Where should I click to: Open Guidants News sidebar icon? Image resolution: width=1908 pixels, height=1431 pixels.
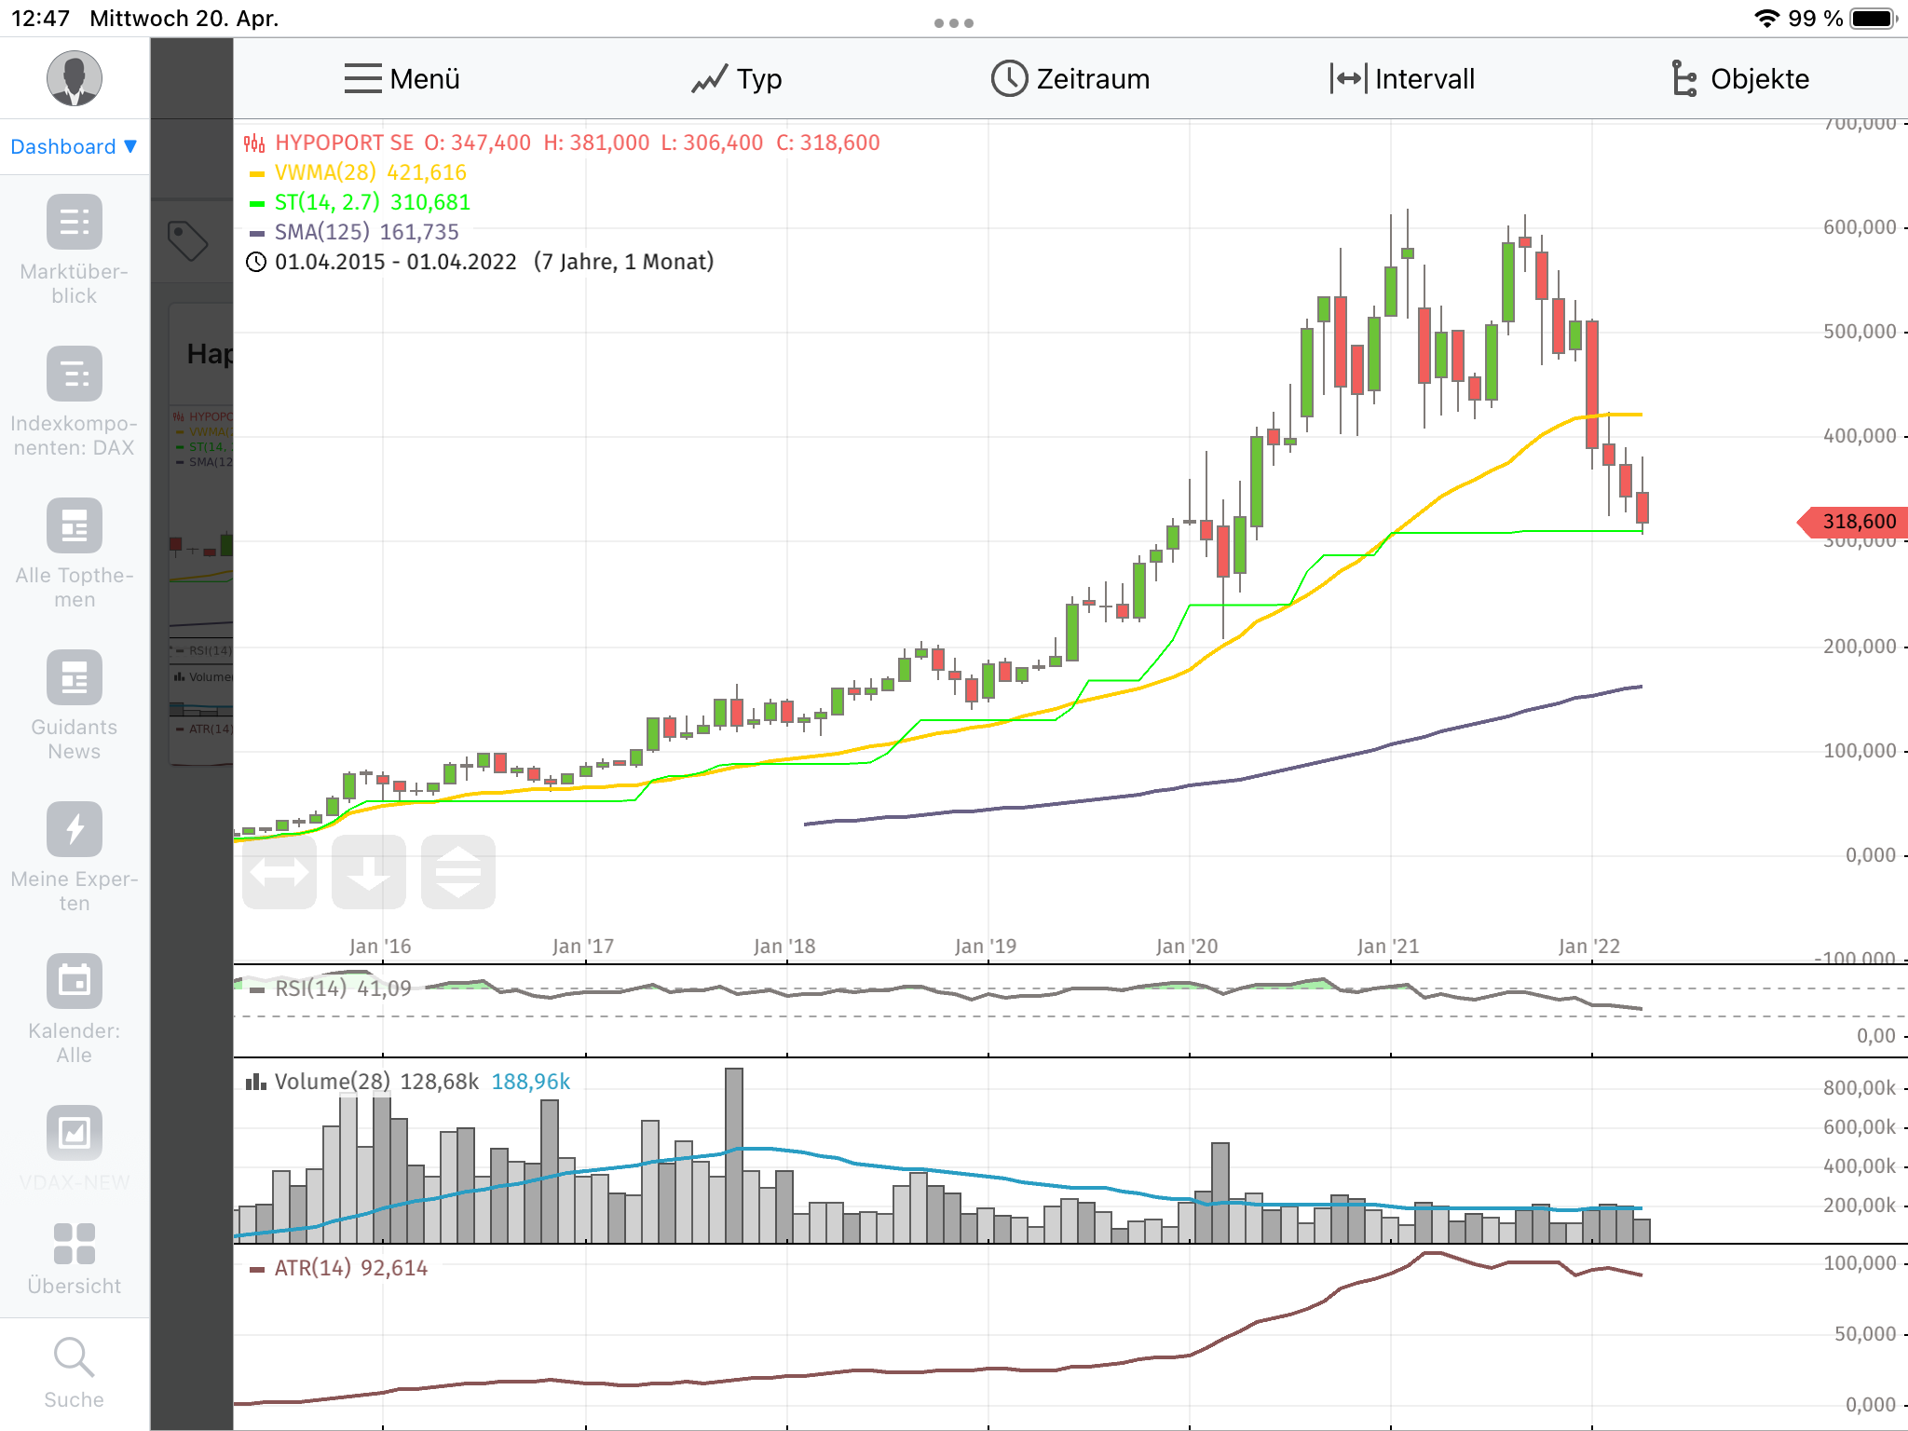click(75, 678)
